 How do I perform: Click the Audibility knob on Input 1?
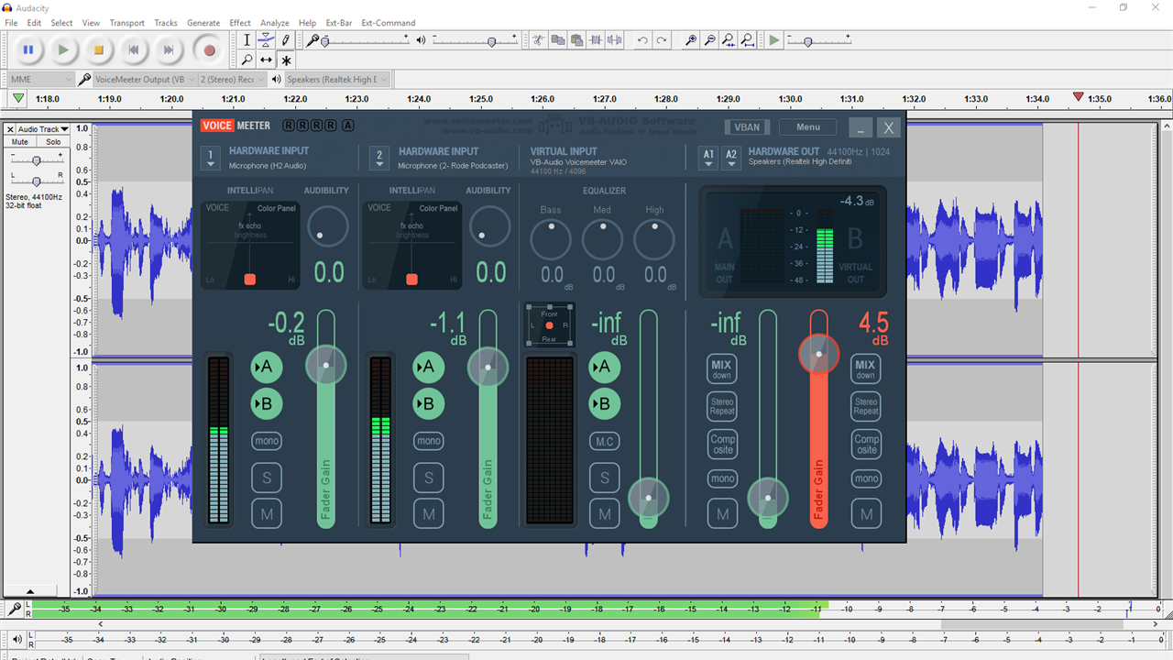point(327,226)
